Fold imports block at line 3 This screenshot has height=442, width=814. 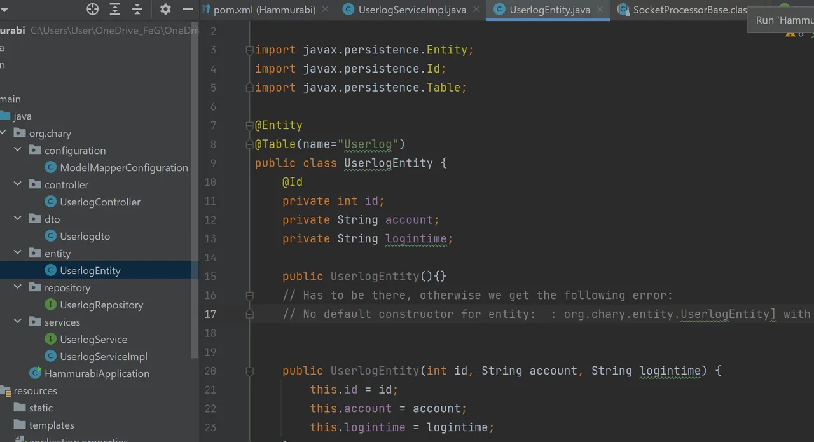pos(250,50)
